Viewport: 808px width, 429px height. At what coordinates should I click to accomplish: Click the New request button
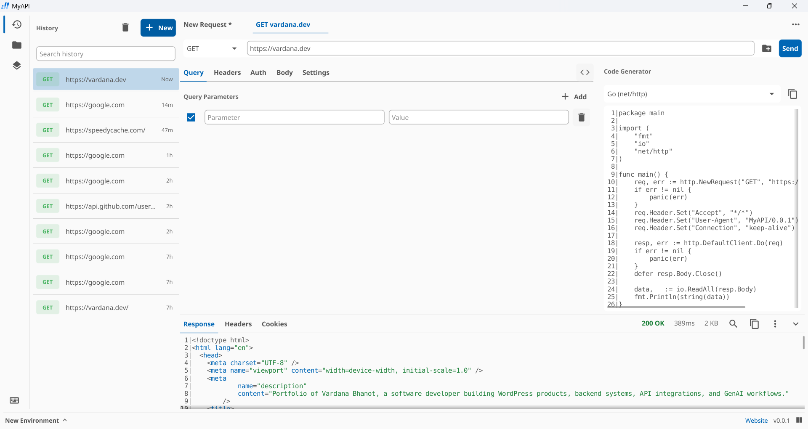(x=158, y=28)
